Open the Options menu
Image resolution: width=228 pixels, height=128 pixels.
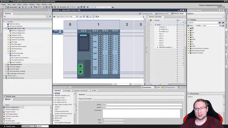point(32,4)
